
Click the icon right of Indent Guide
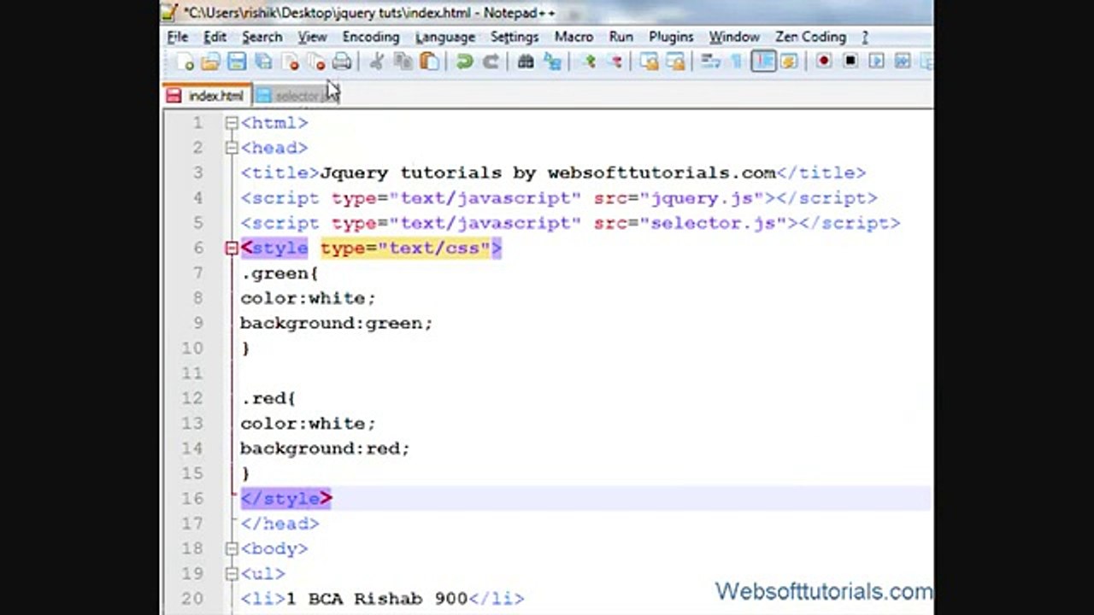[789, 61]
